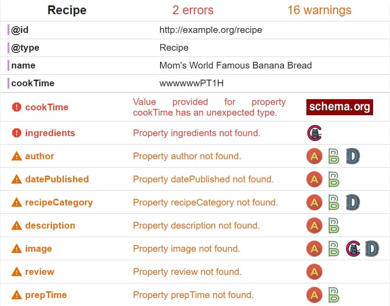
Task: Click the blue D icon in author row
Action: point(353,156)
